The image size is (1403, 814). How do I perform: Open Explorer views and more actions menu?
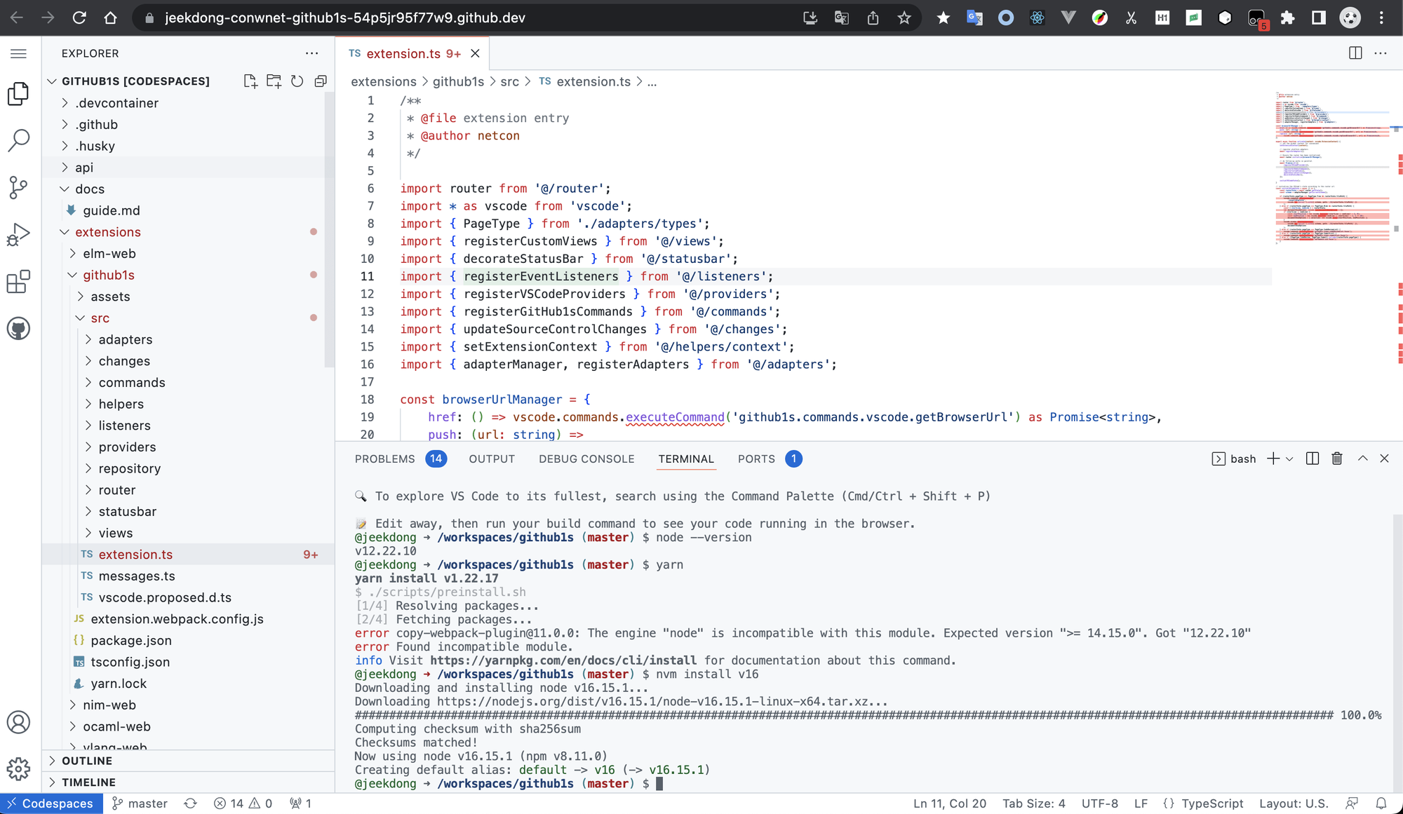point(311,53)
